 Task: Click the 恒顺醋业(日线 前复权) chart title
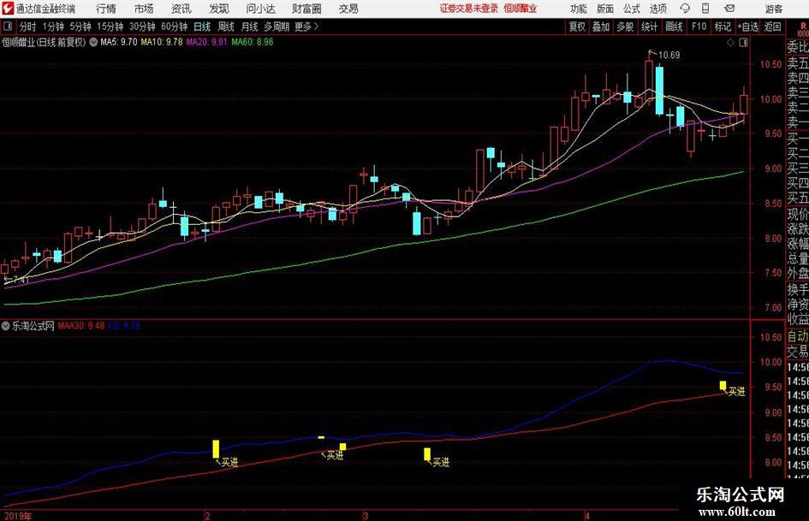coord(44,42)
